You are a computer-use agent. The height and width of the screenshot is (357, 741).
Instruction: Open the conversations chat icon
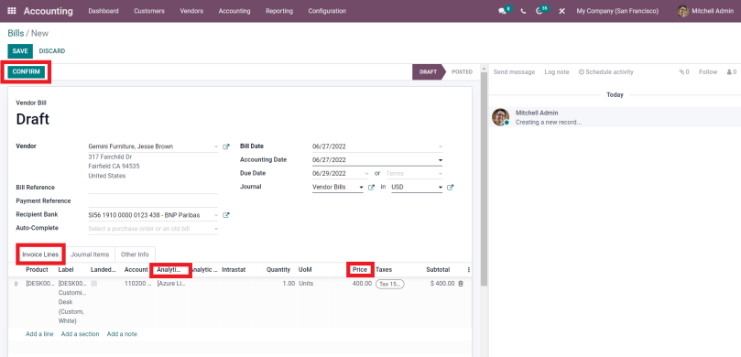[x=502, y=11]
